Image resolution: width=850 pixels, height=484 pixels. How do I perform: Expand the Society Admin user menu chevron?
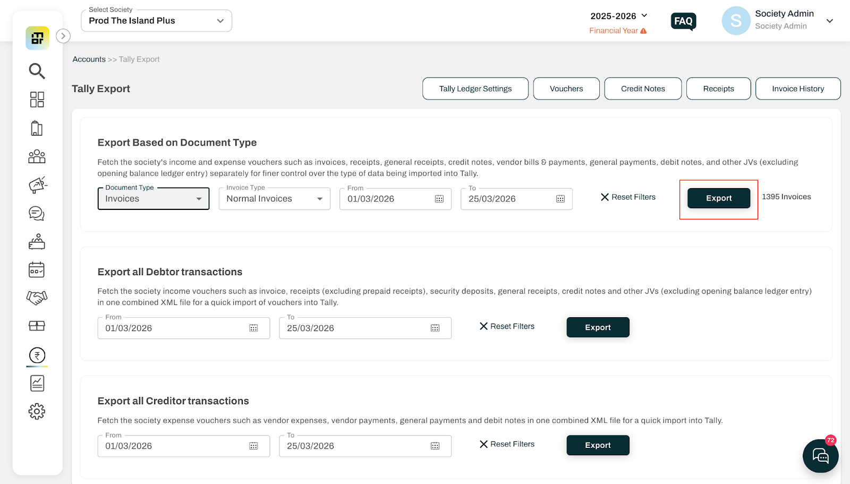click(x=830, y=21)
